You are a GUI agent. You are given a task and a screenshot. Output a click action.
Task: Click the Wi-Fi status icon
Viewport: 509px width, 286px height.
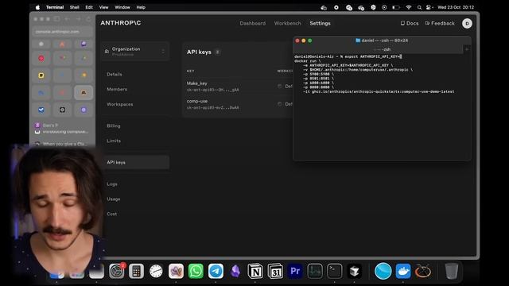[409, 7]
